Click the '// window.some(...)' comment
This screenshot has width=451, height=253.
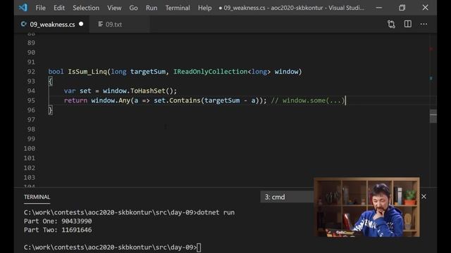307,100
